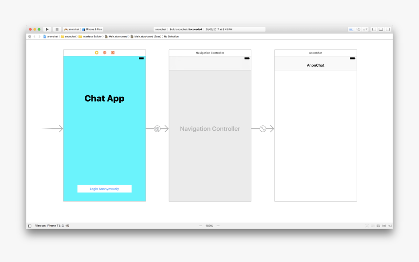Open the No Selection breadcrumb
Screen dimensions: 419x262
click(171, 36)
